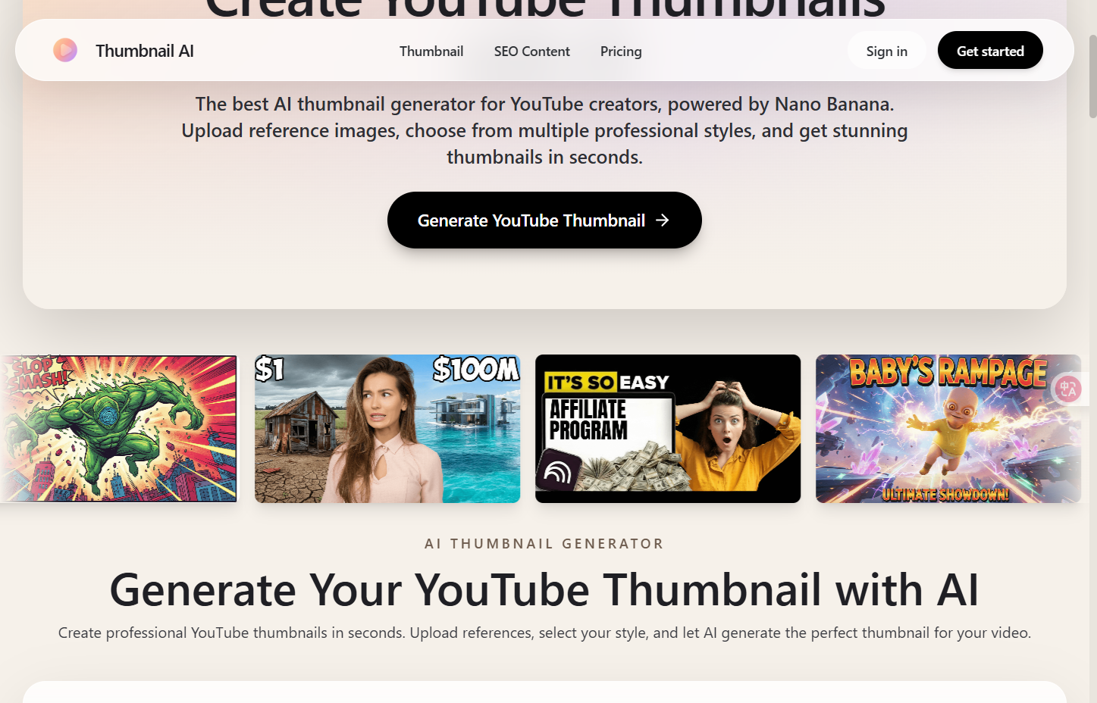Open the language translation icon
Viewport: 1097px width, 703px height.
point(1068,389)
